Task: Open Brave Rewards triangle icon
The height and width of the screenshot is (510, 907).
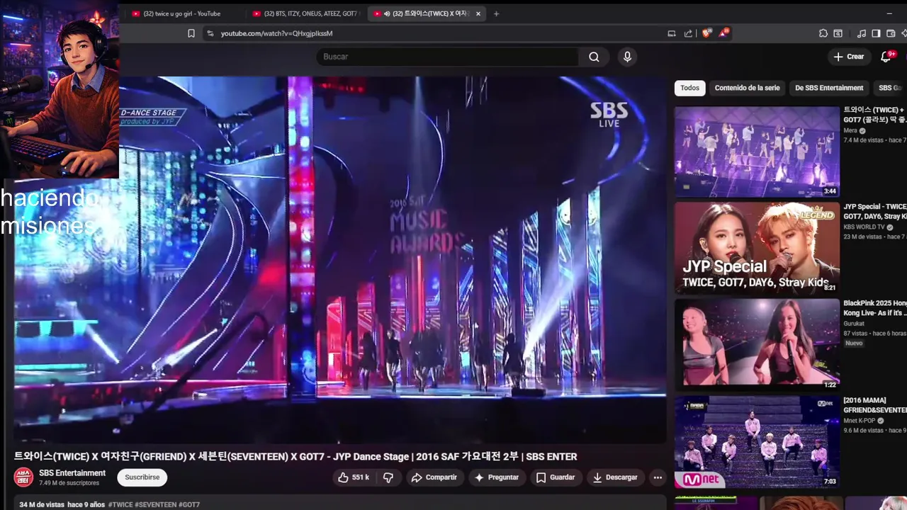Action: point(723,33)
